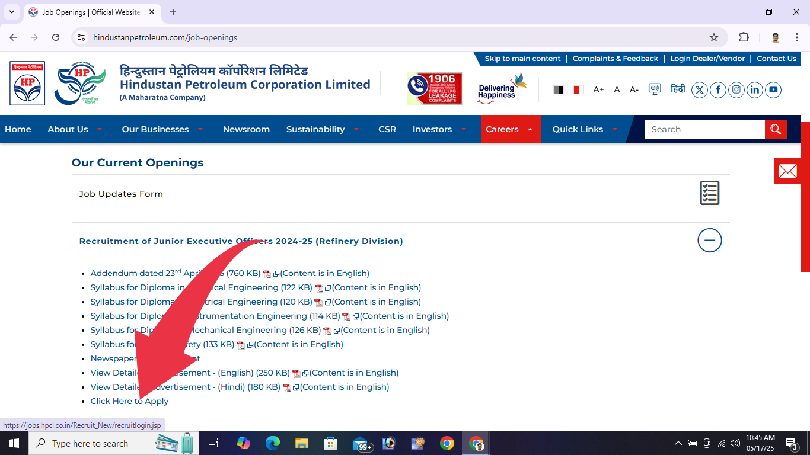The width and height of the screenshot is (810, 455).
Task: Expand the About Us menu arrow
Action: coord(100,129)
